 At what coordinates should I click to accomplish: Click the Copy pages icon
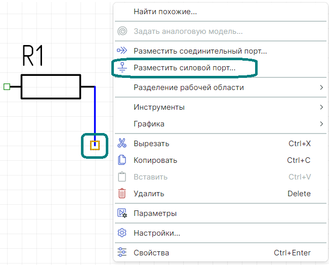122,160
